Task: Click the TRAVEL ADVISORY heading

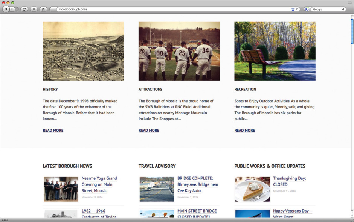Action: [157, 166]
